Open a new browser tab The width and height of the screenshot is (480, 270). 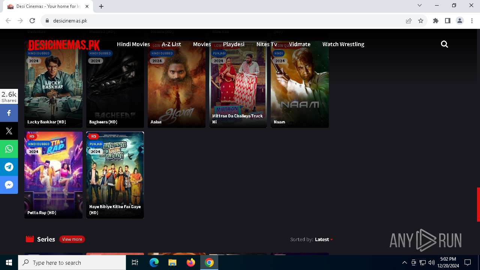pyautogui.click(x=101, y=6)
